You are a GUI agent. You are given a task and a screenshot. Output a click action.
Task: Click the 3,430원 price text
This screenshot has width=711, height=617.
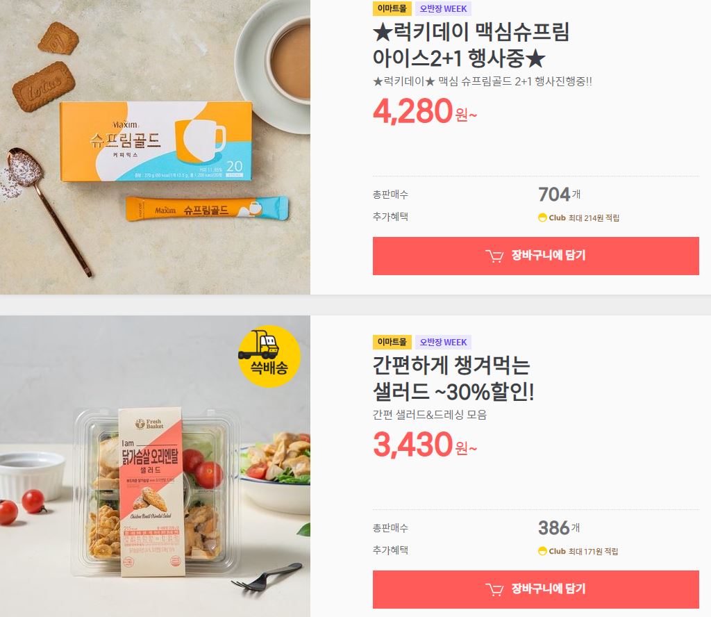tap(425, 445)
